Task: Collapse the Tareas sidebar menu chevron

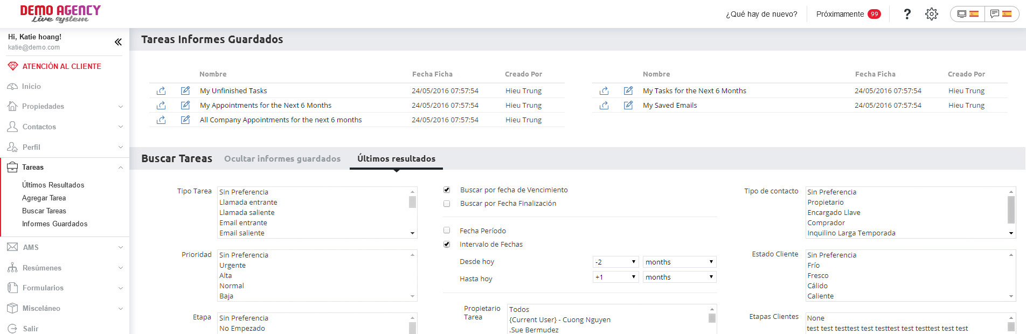Action: tap(121, 168)
